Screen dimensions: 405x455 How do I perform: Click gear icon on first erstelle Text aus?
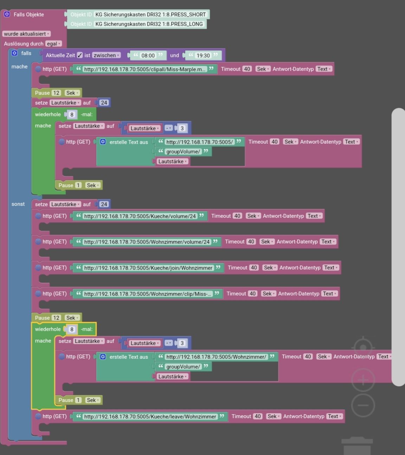pyautogui.click(x=103, y=142)
